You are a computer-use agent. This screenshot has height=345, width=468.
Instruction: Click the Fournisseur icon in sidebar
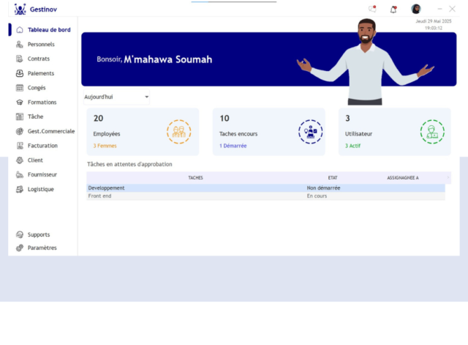(x=20, y=174)
